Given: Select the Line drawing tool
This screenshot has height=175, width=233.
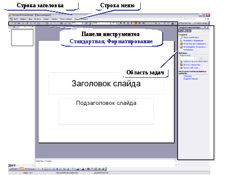Looking at the screenshot, I should coord(39,169).
